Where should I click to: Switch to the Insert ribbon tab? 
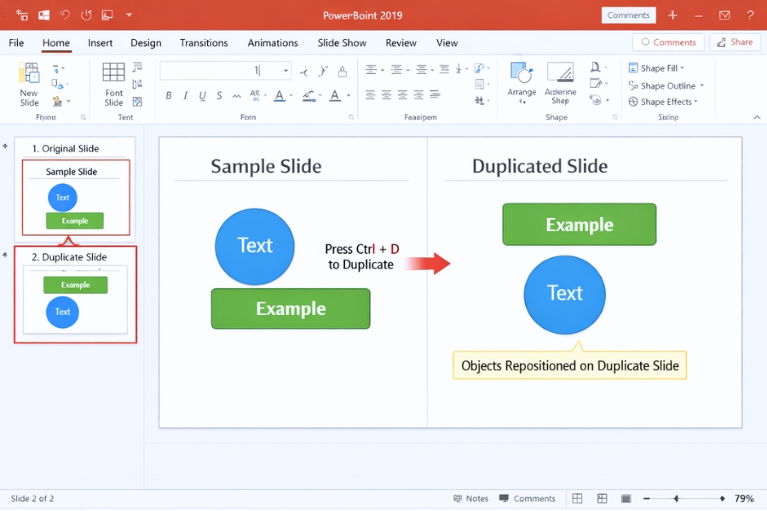(100, 43)
